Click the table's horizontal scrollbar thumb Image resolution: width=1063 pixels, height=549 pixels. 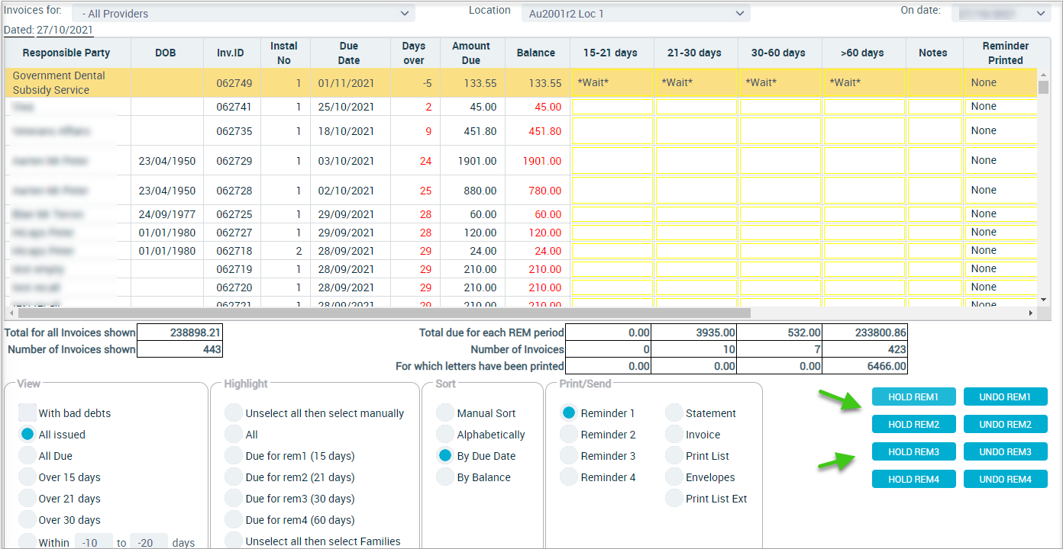click(x=384, y=313)
